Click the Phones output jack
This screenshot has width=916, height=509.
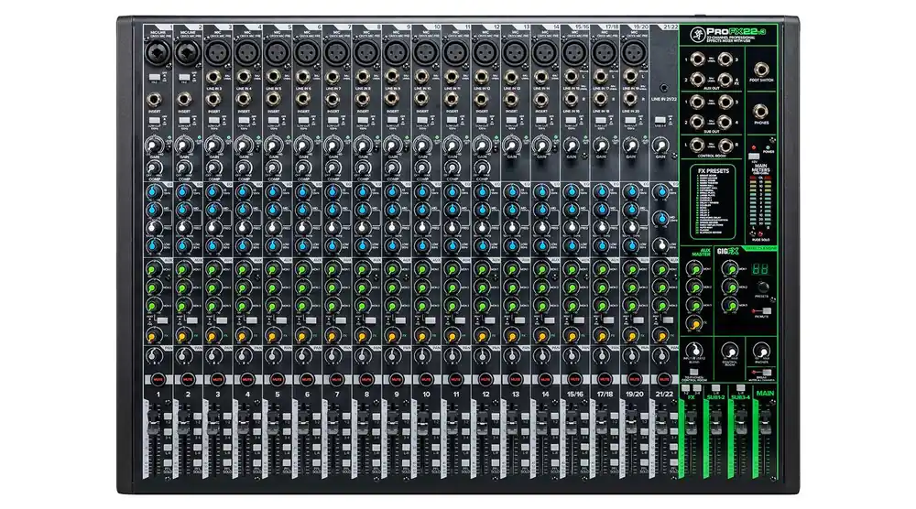click(760, 112)
